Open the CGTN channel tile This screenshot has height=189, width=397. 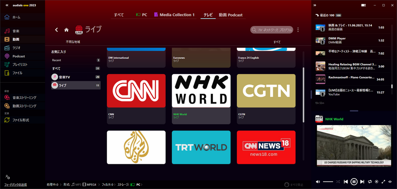[266, 99]
